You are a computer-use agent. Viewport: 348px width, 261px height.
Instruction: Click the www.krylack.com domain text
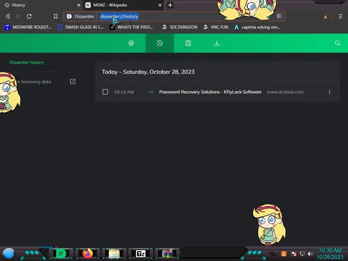[285, 92]
